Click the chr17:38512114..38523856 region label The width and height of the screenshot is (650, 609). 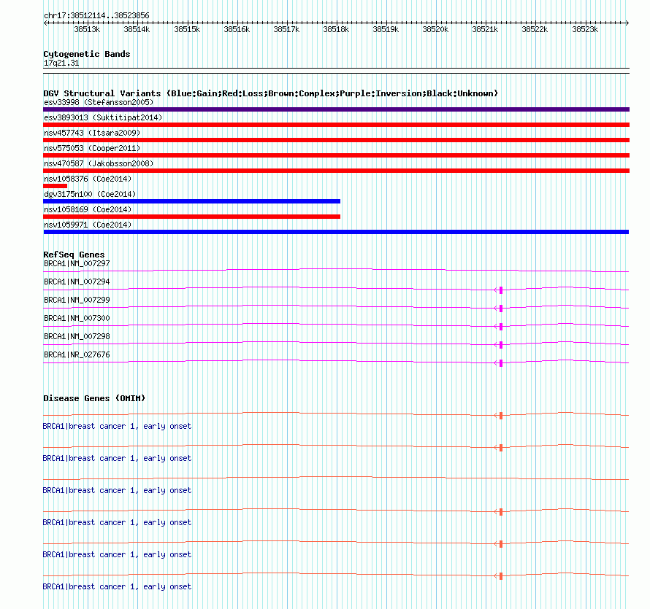[96, 15]
